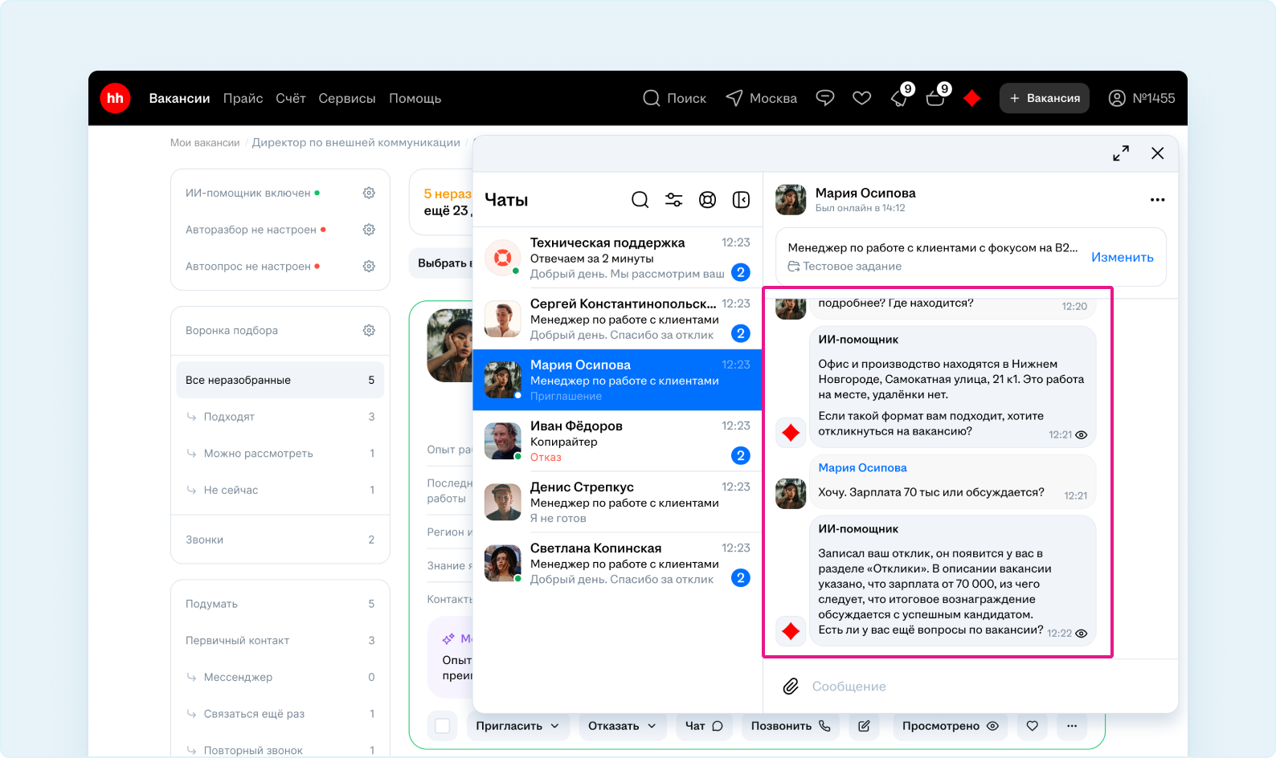Open the messages speech bubble icon in navbar

(824, 99)
